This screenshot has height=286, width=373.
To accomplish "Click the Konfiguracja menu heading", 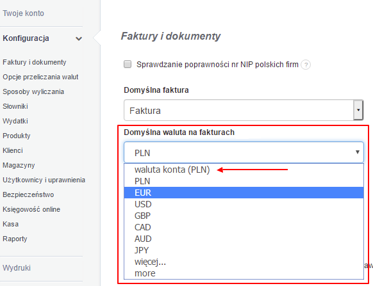I will pos(26,38).
